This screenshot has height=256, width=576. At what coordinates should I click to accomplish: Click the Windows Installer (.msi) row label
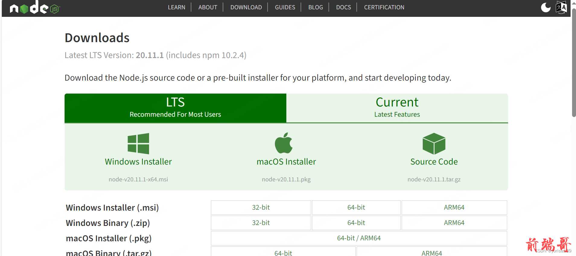(x=112, y=208)
